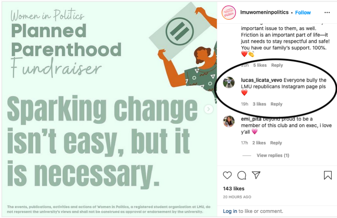
Task: Open emi_pita profile avatar
Action: click(229, 121)
